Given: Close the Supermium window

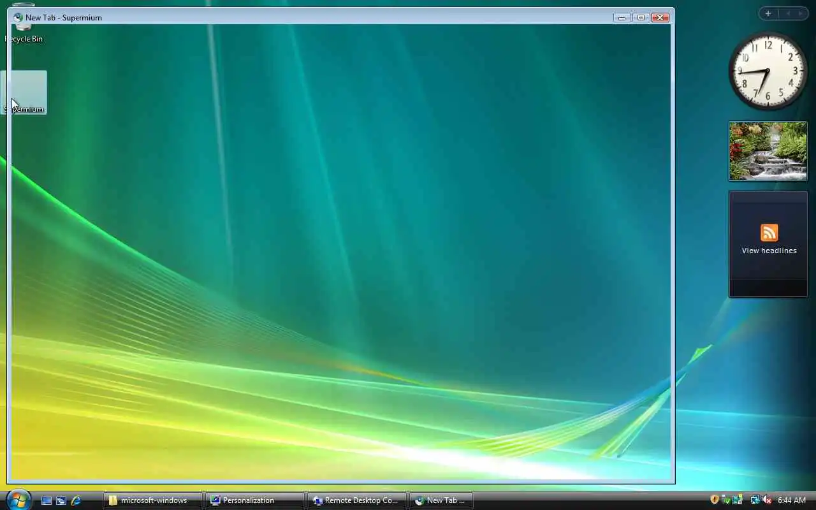Looking at the screenshot, I should click(660, 18).
